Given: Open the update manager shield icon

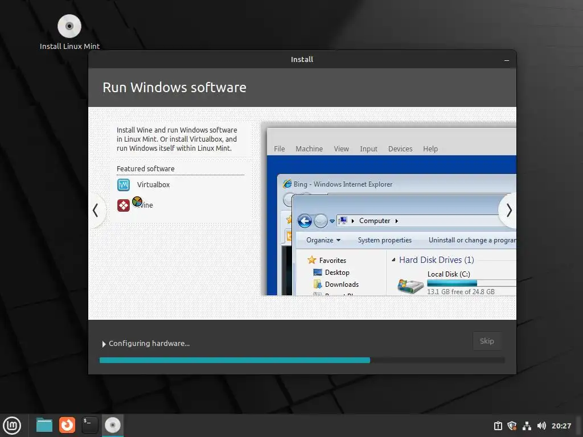Looking at the screenshot, I should (512, 426).
